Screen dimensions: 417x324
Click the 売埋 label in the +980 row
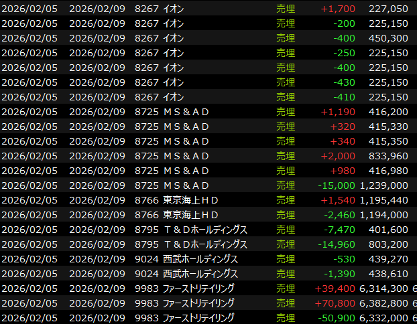click(286, 171)
